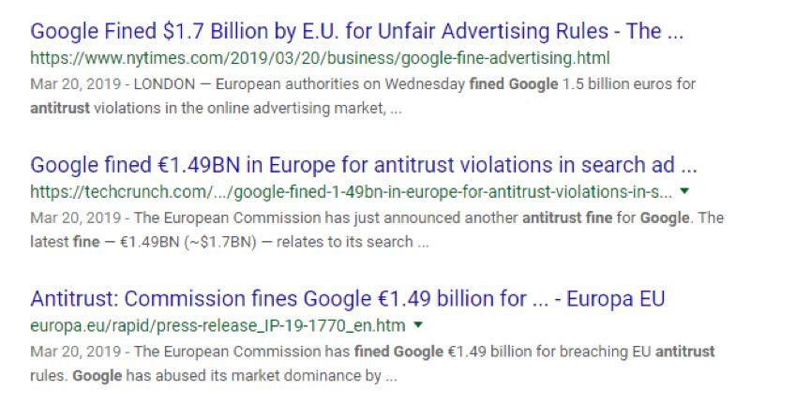Viewport: 811px width, 405px height.
Task: Click "relates to its search" in TechCrunch snippet
Action: tap(344, 242)
